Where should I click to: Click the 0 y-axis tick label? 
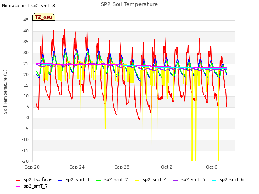pyautogui.click(x=28, y=118)
